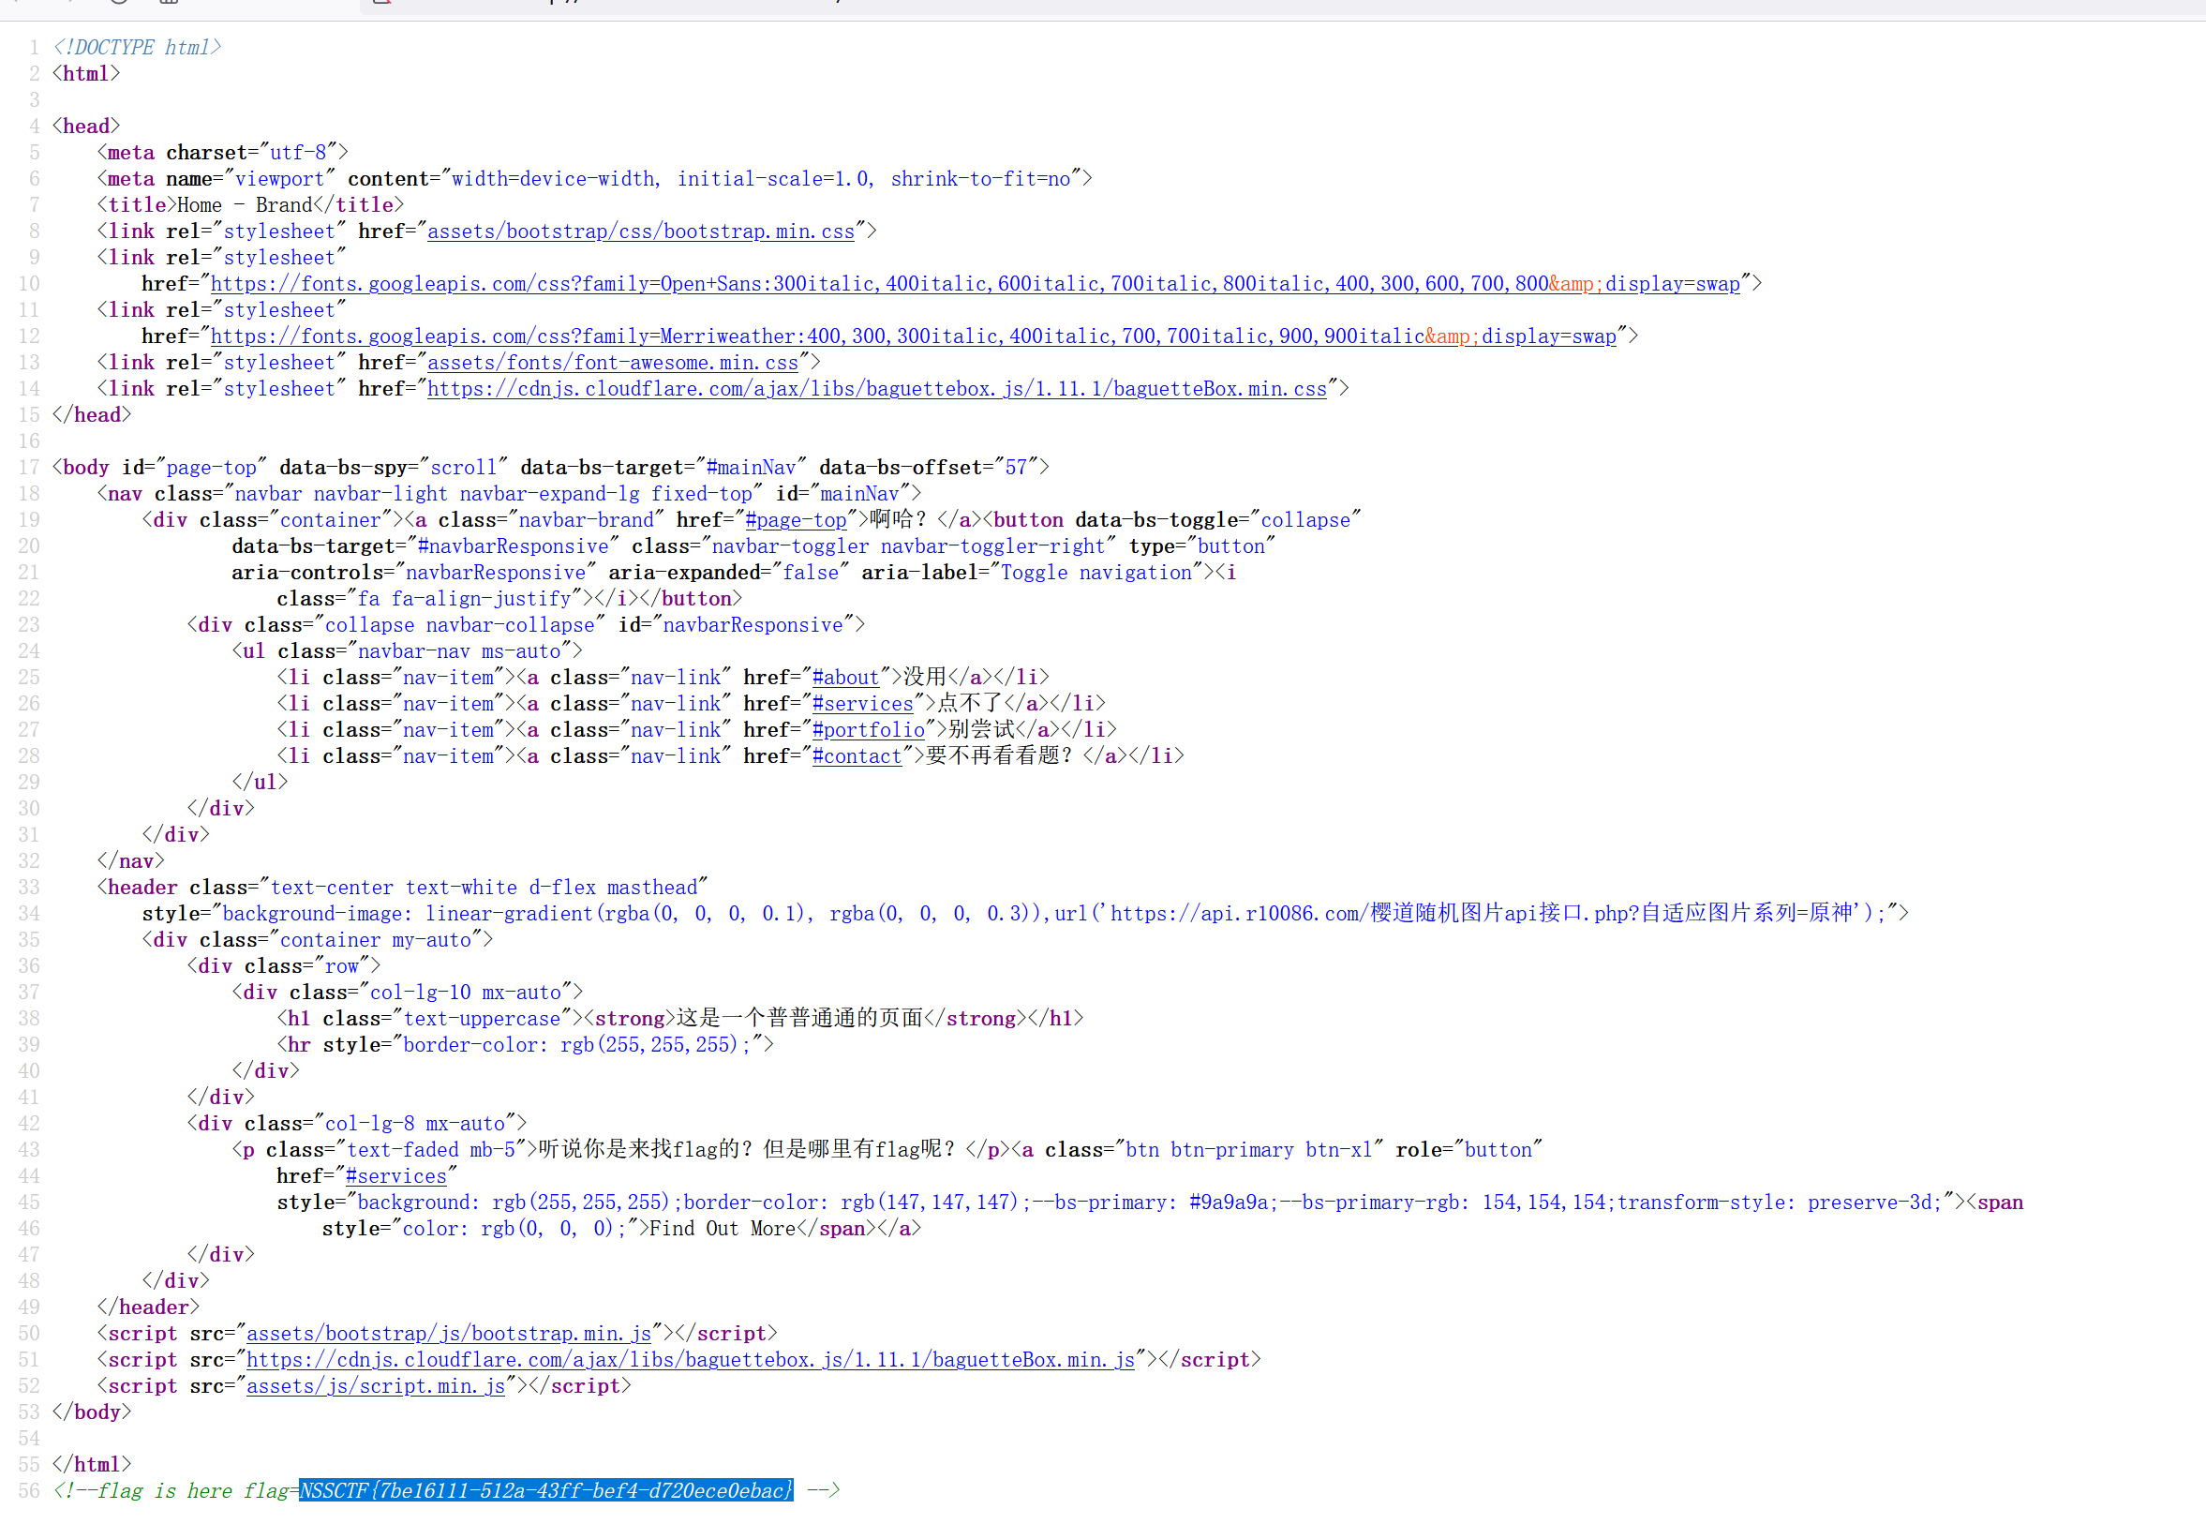Click the 'col-lg-8 mx-auto' class value

[x=415, y=1124]
